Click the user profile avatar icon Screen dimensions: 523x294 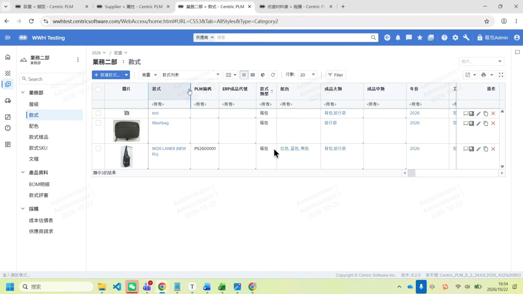[517, 38]
